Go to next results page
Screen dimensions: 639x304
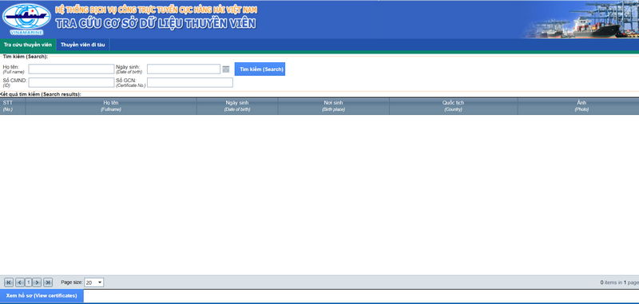(x=37, y=282)
